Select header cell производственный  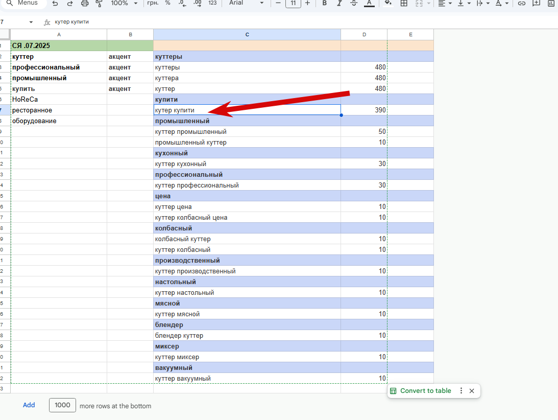point(247,261)
